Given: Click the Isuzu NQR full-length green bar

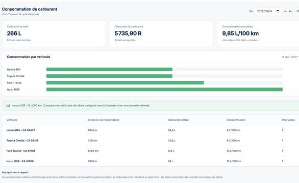Looking at the screenshot, I should [x=164, y=89].
